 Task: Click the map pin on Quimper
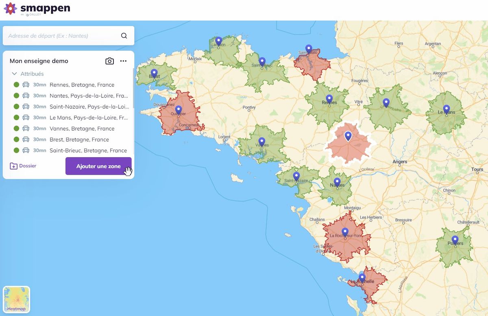178,110
